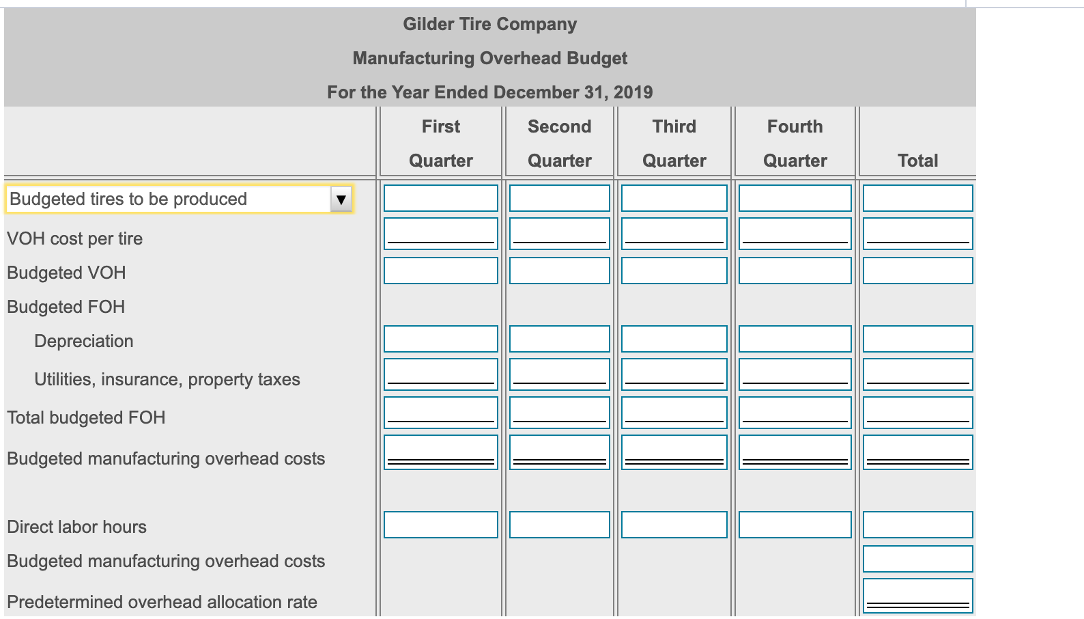
Task: Click the 'VOH cost per tire' row label
Action: coord(75,238)
